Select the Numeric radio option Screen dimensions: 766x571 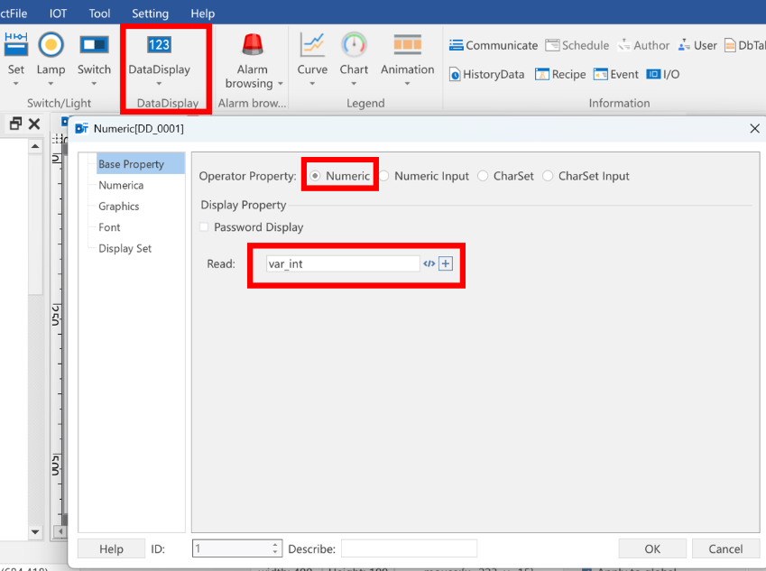[x=315, y=176]
